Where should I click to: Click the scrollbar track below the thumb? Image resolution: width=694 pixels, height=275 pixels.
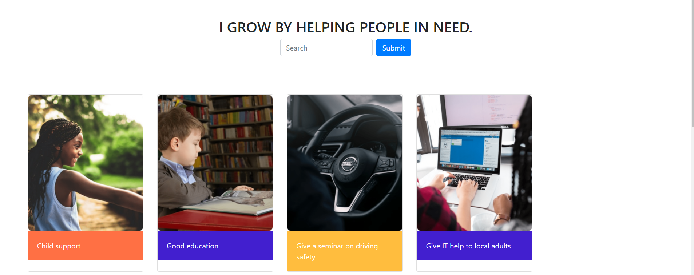(693, 201)
